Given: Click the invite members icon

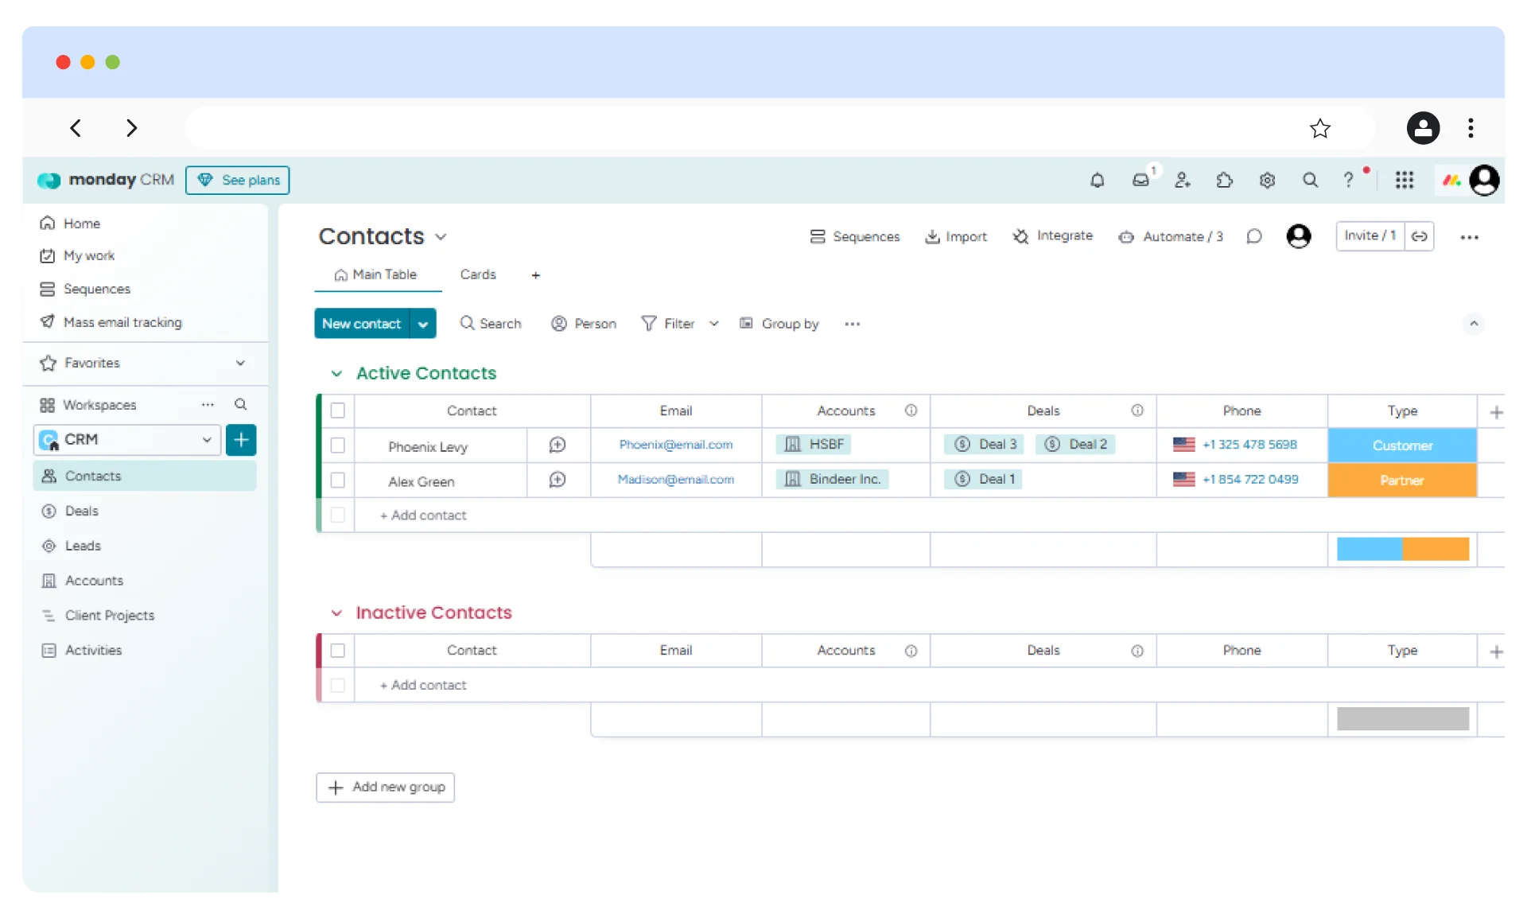Looking at the screenshot, I should [x=1183, y=181].
